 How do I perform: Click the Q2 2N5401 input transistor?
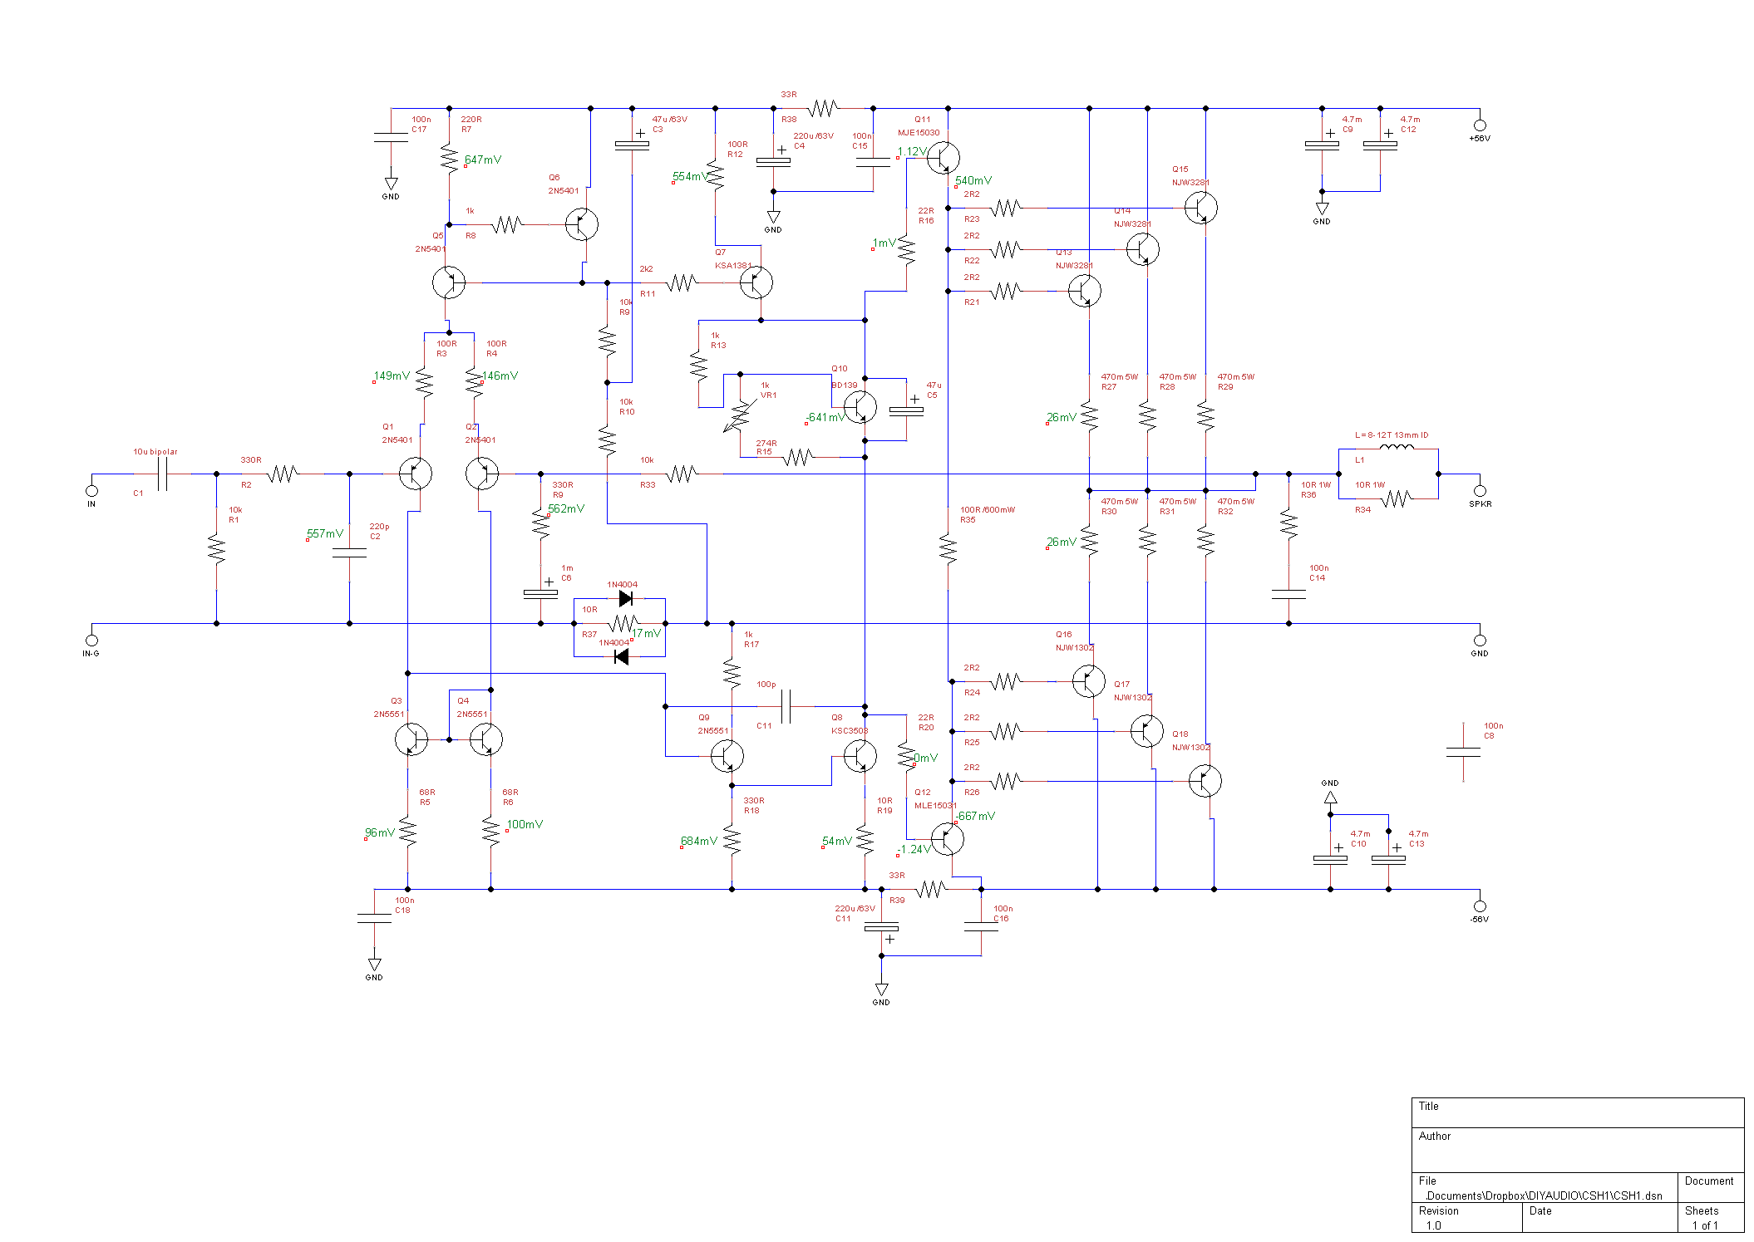482,474
